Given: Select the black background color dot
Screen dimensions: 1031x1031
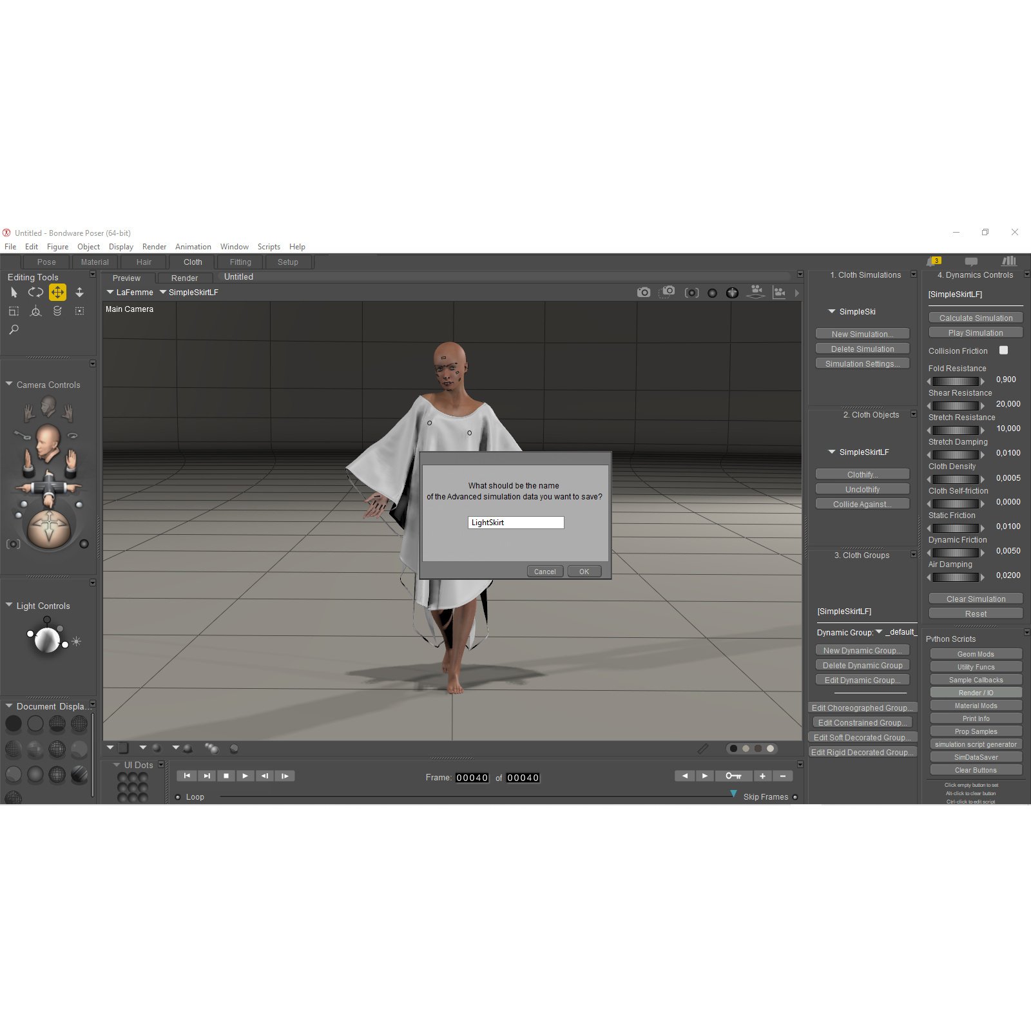Looking at the screenshot, I should (733, 749).
